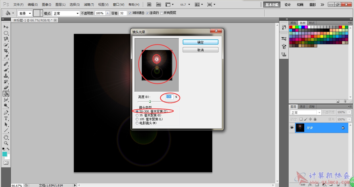Launch Adobe Bridge from the Br icon

(149, 5)
